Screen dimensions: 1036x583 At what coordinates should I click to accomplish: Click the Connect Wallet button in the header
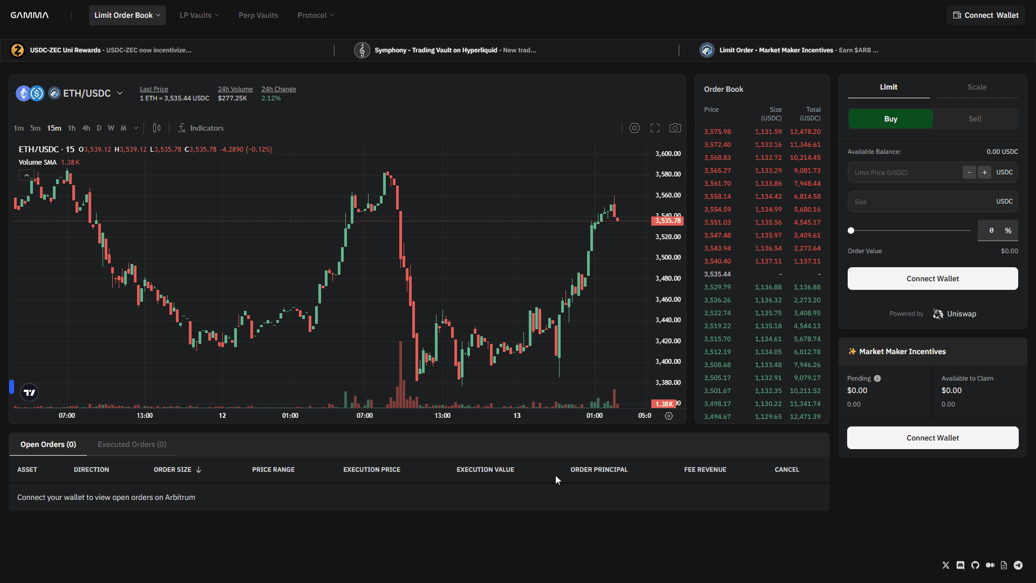(x=986, y=15)
